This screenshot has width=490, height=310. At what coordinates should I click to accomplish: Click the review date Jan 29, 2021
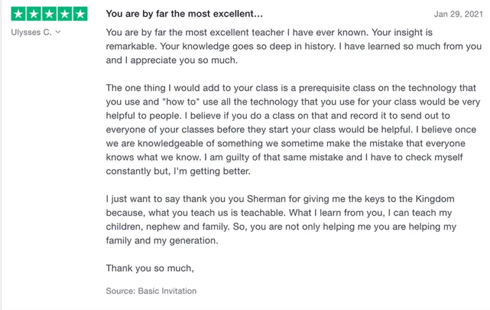458,14
